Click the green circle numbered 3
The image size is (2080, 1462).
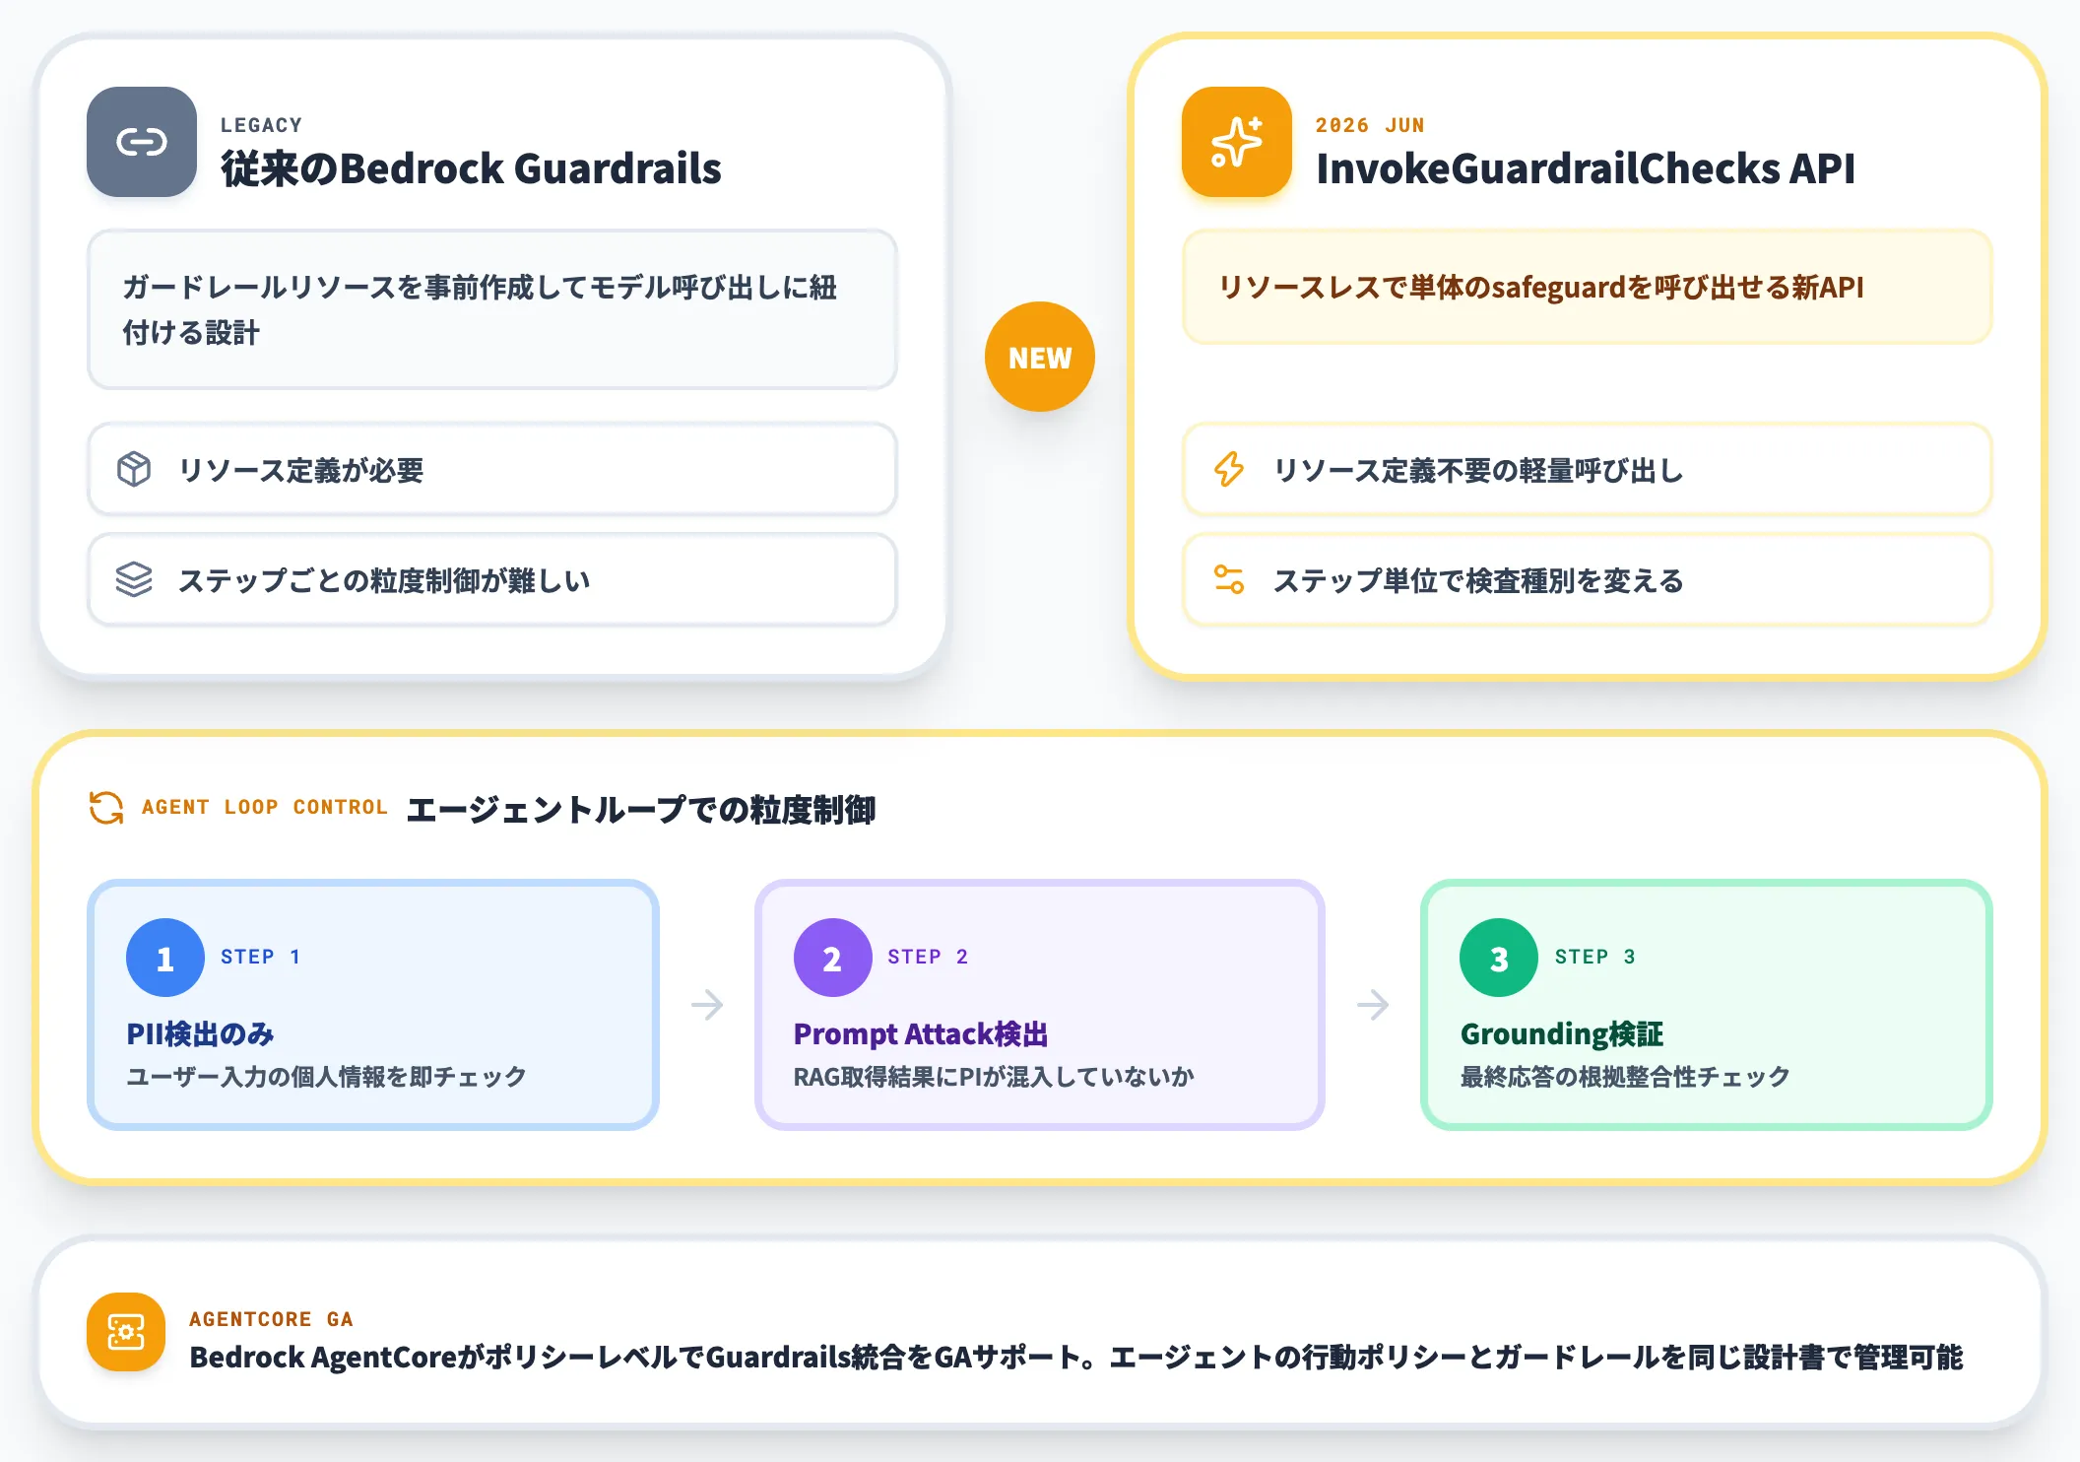(1499, 958)
